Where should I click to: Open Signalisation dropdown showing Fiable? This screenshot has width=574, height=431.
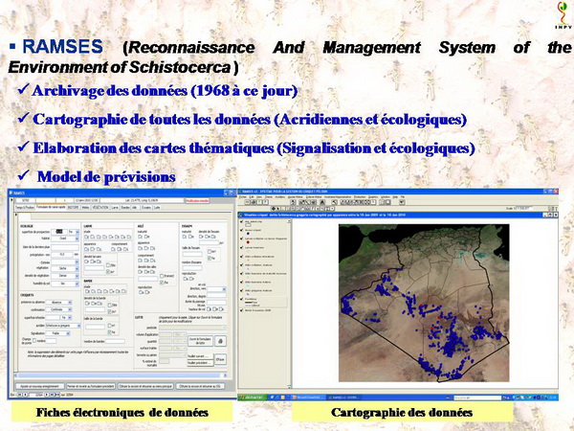tap(68, 333)
